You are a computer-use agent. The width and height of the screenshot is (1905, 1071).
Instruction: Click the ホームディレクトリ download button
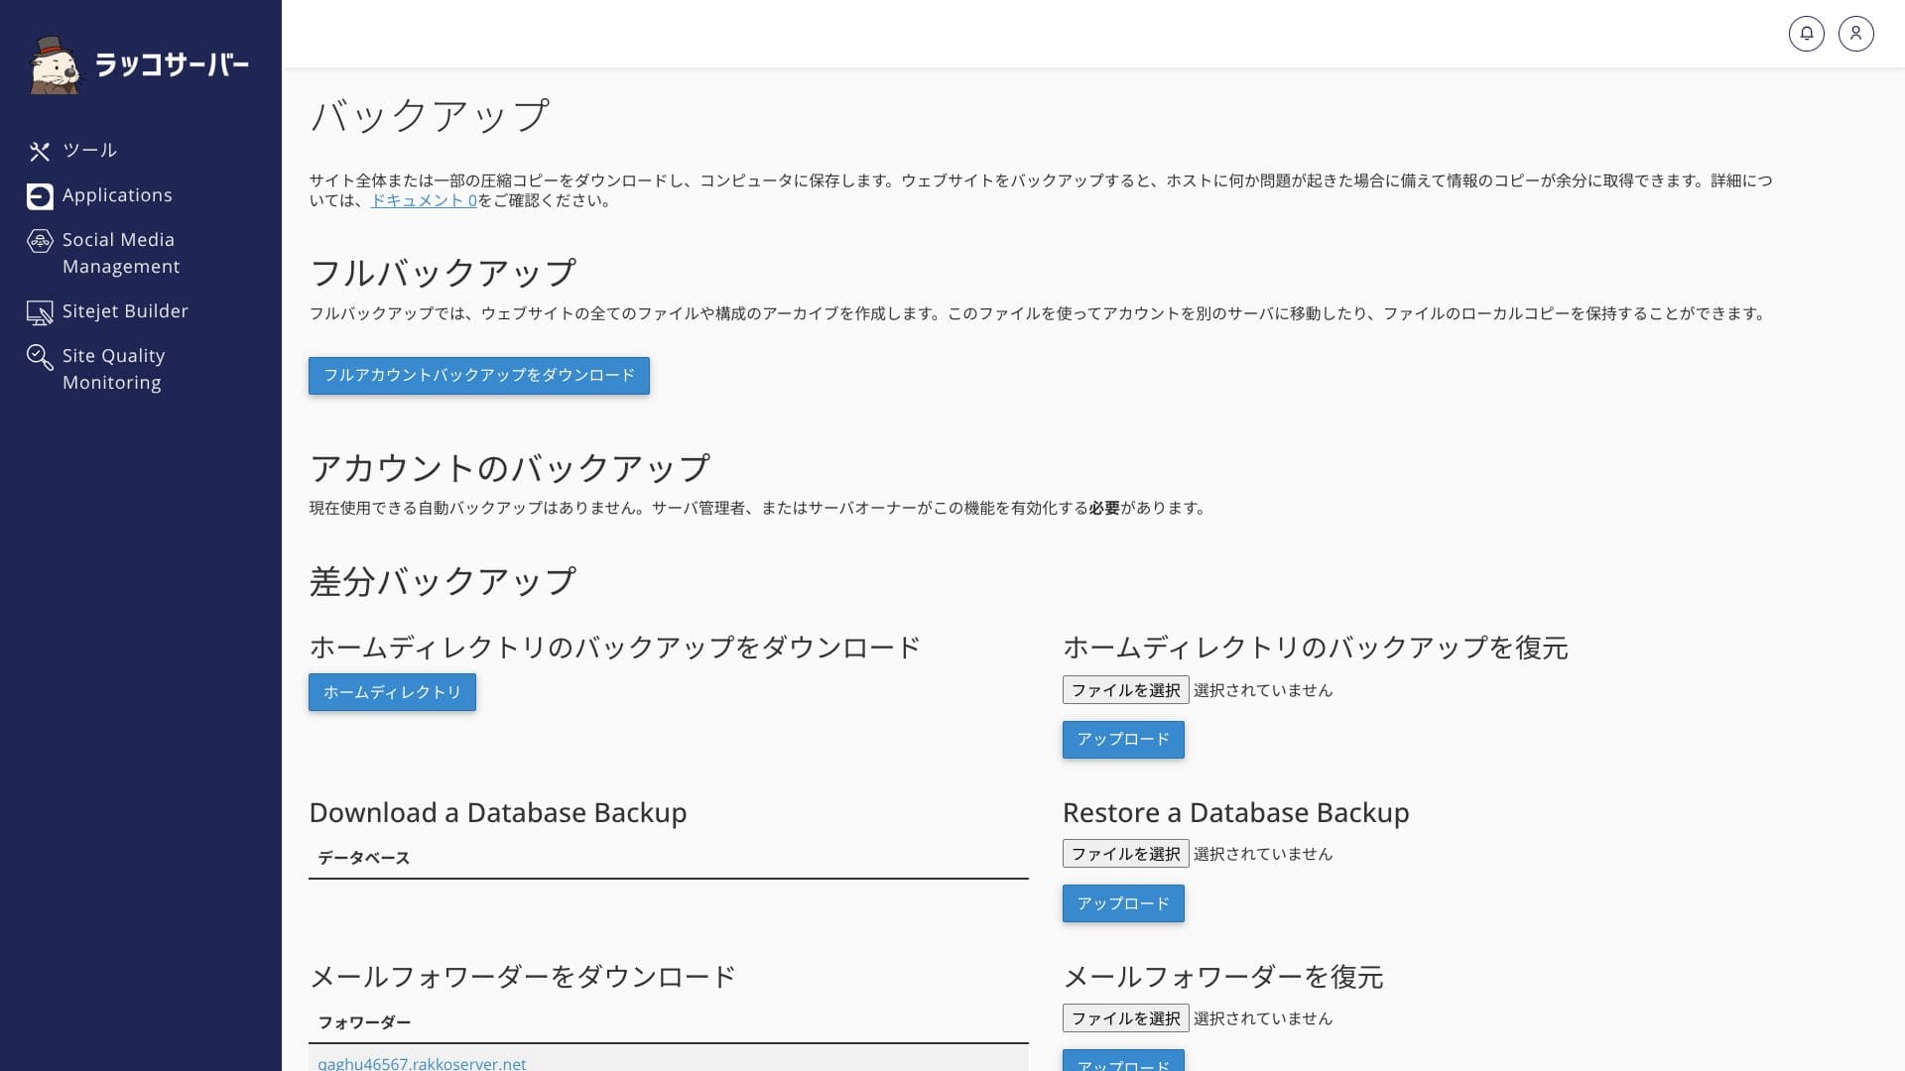[392, 692]
